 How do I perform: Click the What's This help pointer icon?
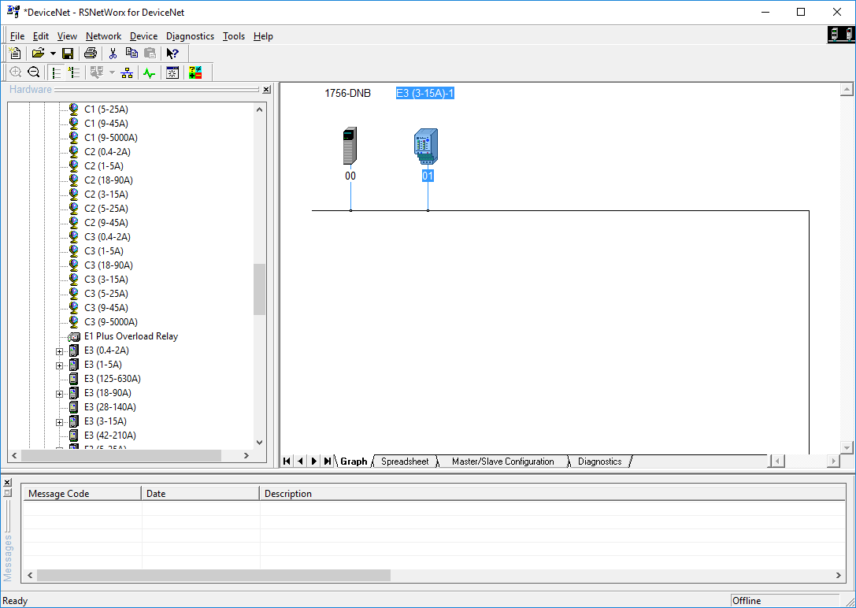point(172,53)
